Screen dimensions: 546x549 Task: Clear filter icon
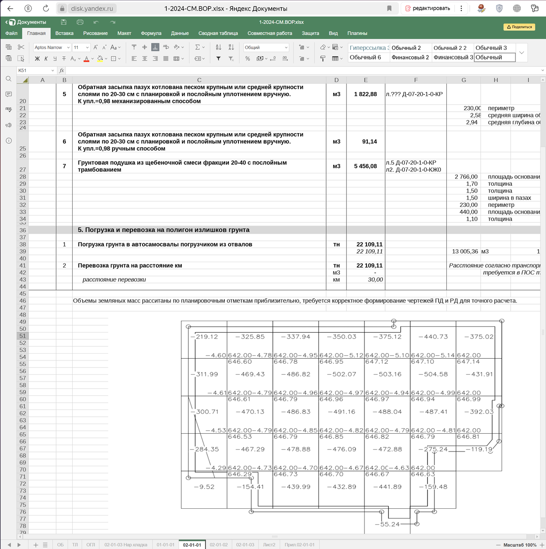pos(231,59)
